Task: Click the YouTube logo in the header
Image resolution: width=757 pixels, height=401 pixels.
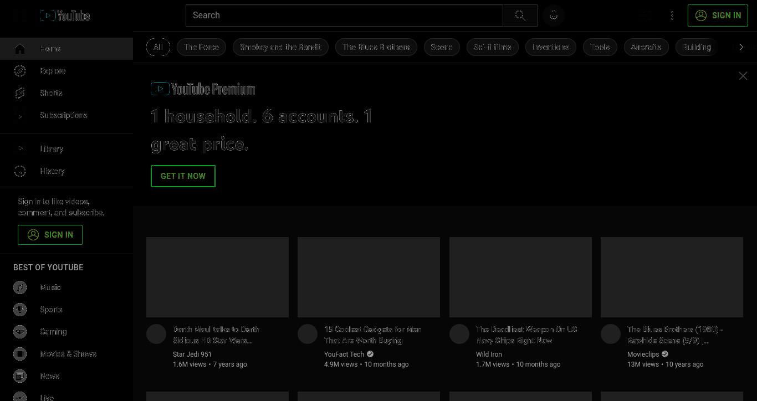Action: pos(65,16)
